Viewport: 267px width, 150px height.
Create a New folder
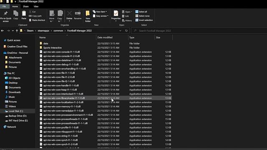click(x=88, y=16)
